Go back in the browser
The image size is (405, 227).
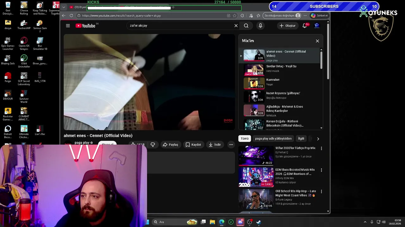pos(64,15)
